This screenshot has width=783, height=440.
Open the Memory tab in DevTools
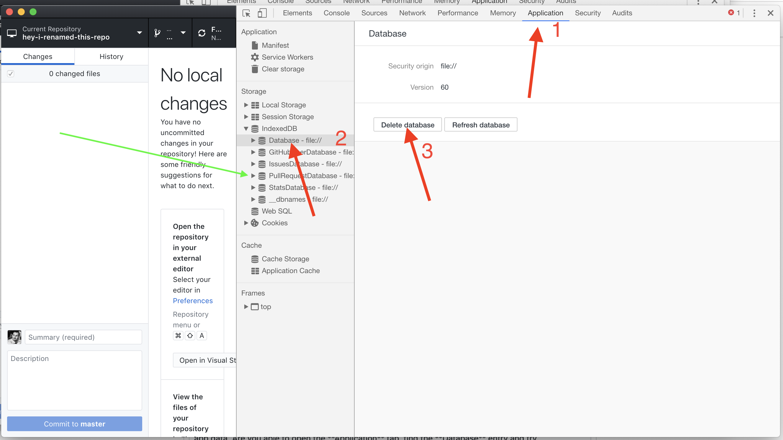[x=503, y=13]
